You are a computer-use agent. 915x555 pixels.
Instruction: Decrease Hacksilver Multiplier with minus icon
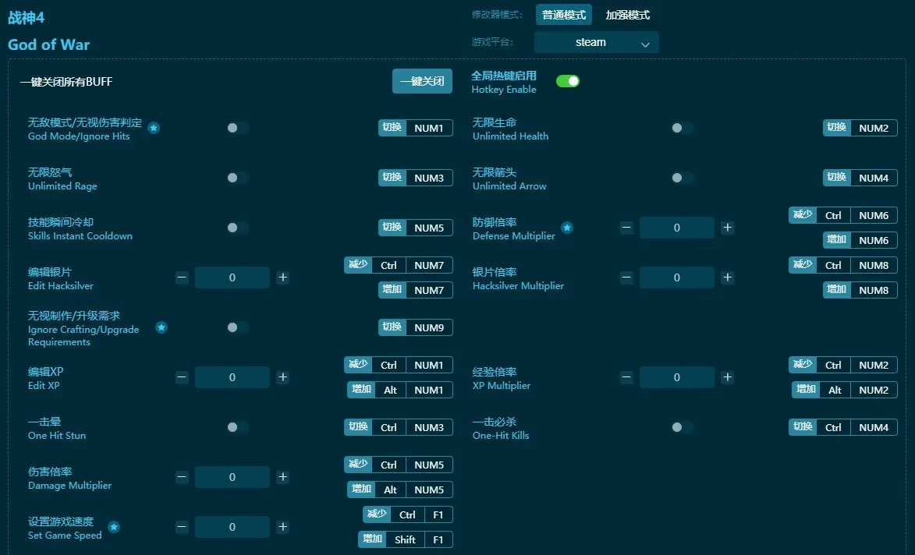click(x=626, y=277)
